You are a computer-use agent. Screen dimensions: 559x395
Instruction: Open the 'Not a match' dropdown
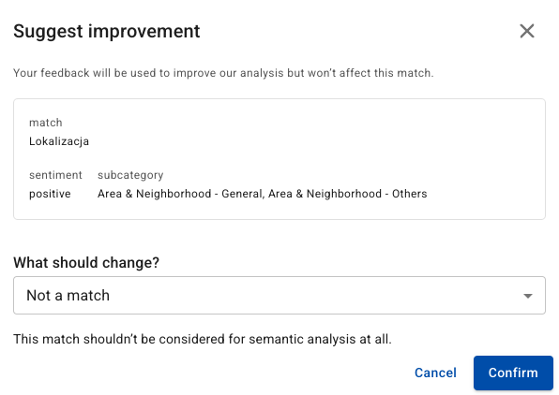point(279,296)
